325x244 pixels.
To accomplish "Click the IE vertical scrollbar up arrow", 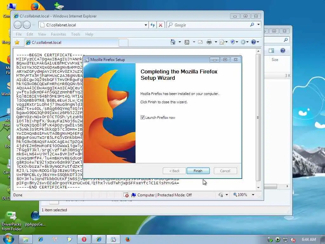I will (258, 51).
